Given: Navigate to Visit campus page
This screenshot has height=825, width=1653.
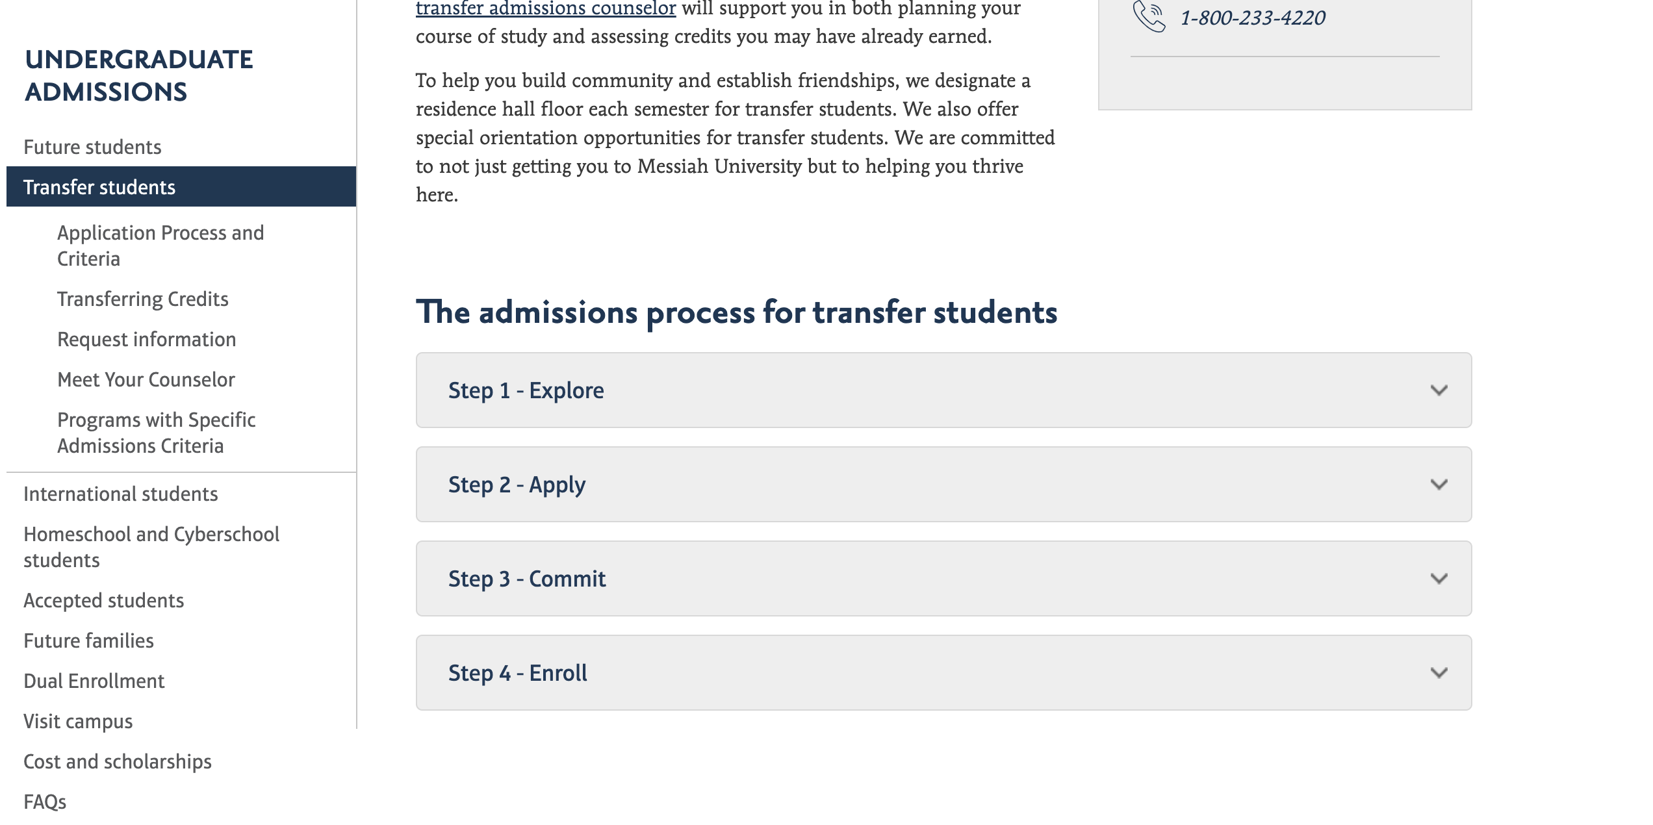Looking at the screenshot, I should pyautogui.click(x=77, y=720).
